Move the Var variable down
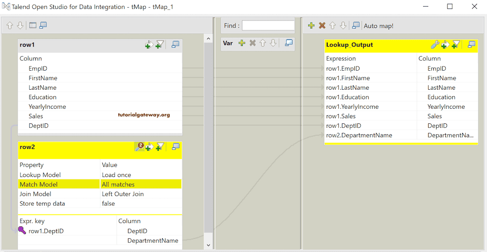The height and width of the screenshot is (252, 487). tap(273, 43)
